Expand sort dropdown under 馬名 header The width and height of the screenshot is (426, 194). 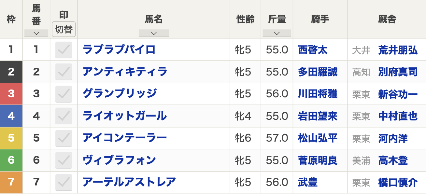tap(154, 33)
